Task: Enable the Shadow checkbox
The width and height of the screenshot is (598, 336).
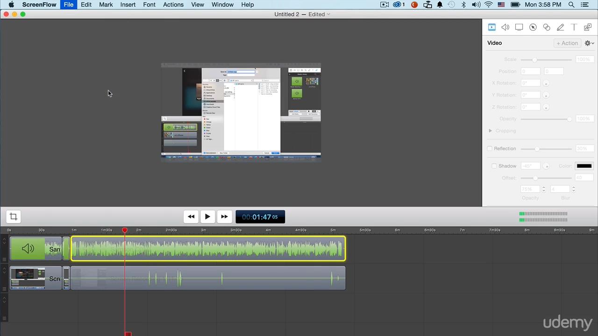Action: pos(494,166)
